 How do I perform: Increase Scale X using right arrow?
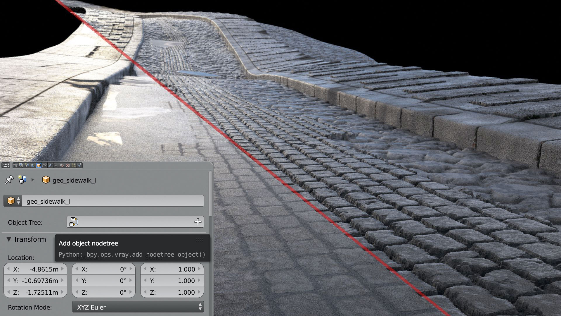point(199,269)
